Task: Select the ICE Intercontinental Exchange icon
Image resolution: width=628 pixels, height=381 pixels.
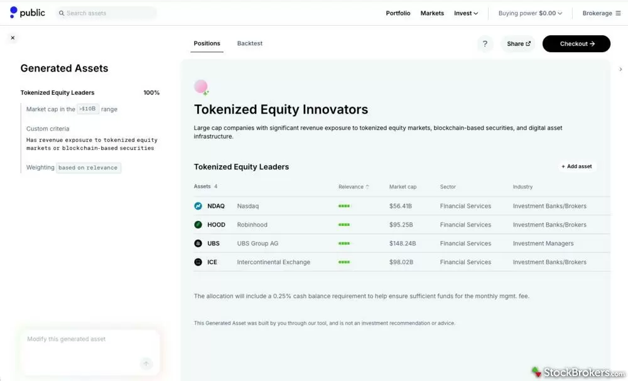Action: (197, 262)
